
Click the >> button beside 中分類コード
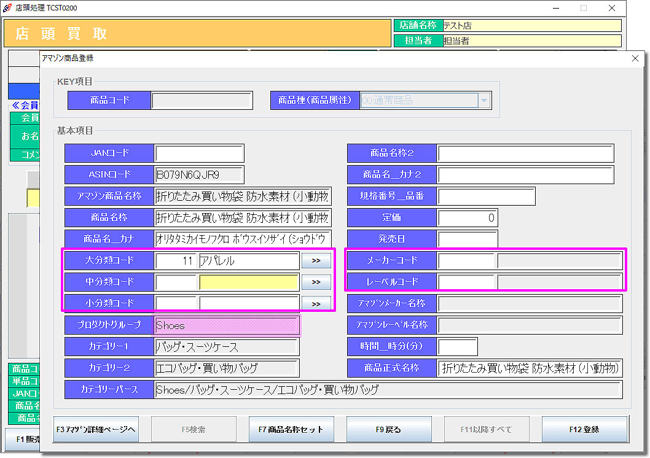316,282
